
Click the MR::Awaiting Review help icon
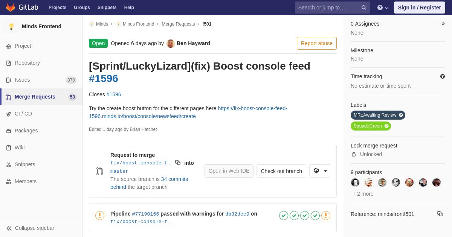click(401, 115)
